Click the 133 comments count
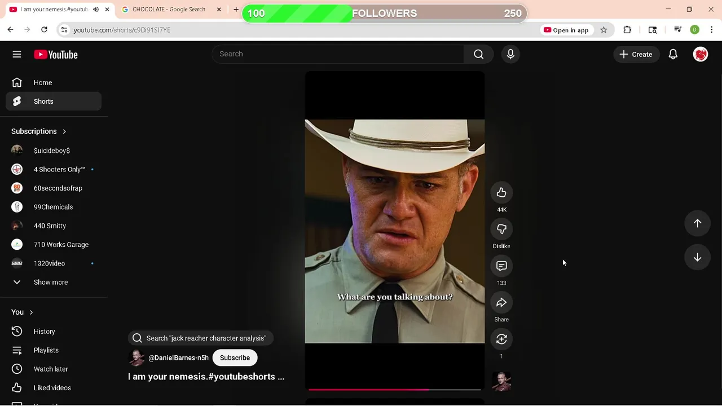 [501, 283]
